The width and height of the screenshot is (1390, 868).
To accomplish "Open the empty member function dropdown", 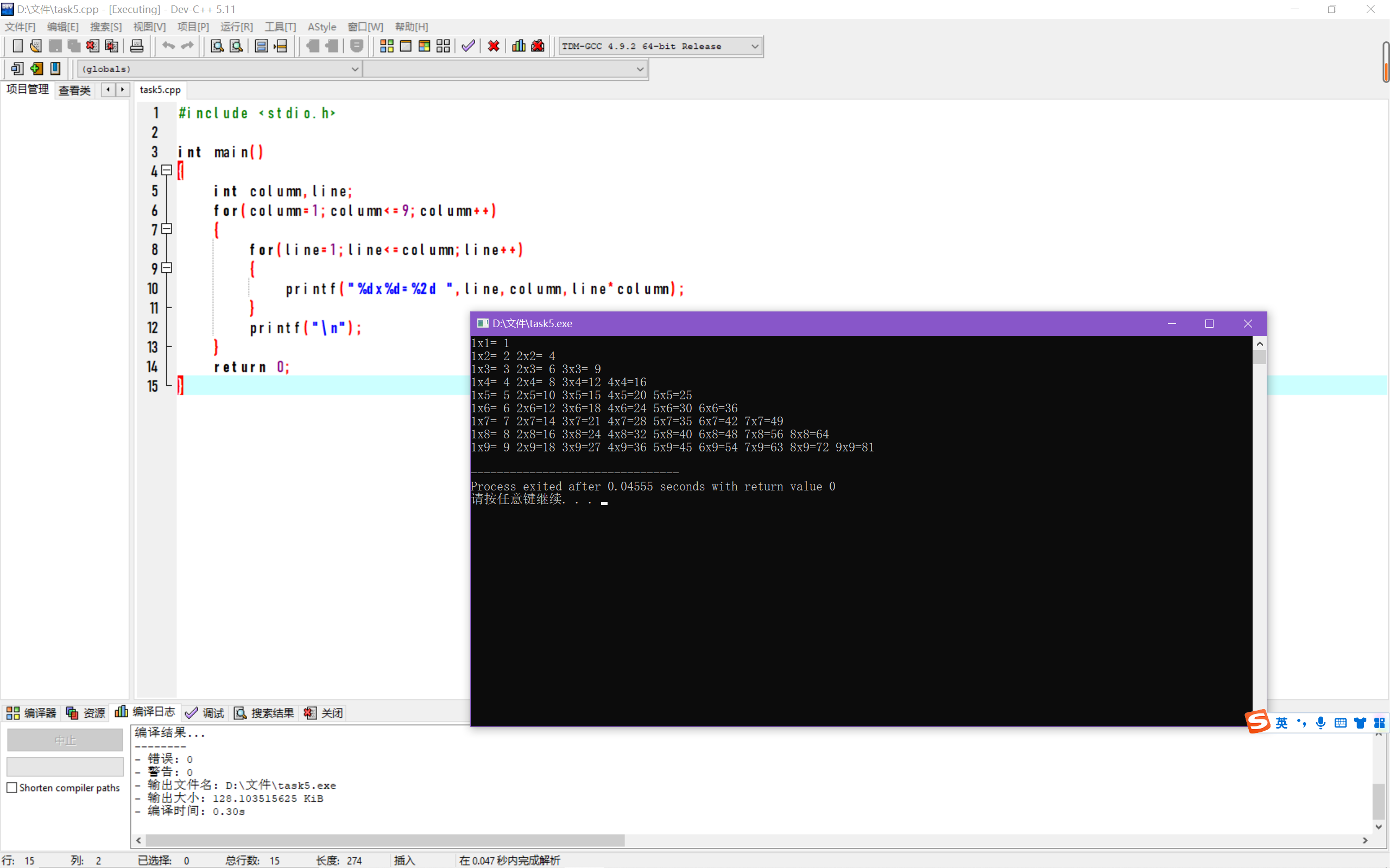I will click(640, 69).
